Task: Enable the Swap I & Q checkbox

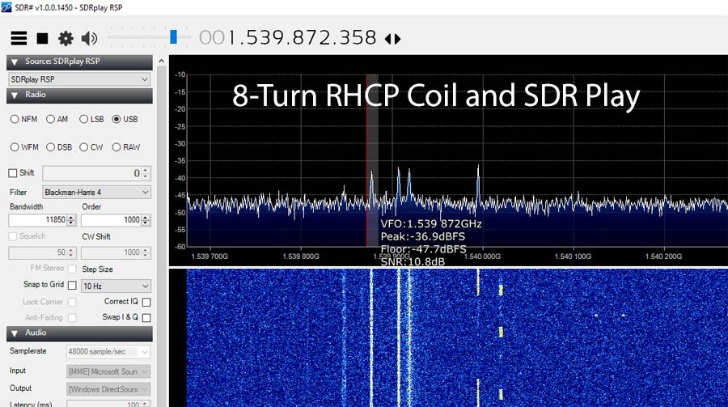Action: click(x=146, y=318)
